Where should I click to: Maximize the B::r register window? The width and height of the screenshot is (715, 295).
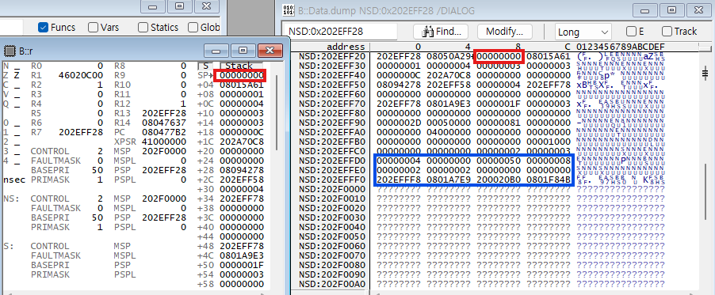tap(243, 51)
